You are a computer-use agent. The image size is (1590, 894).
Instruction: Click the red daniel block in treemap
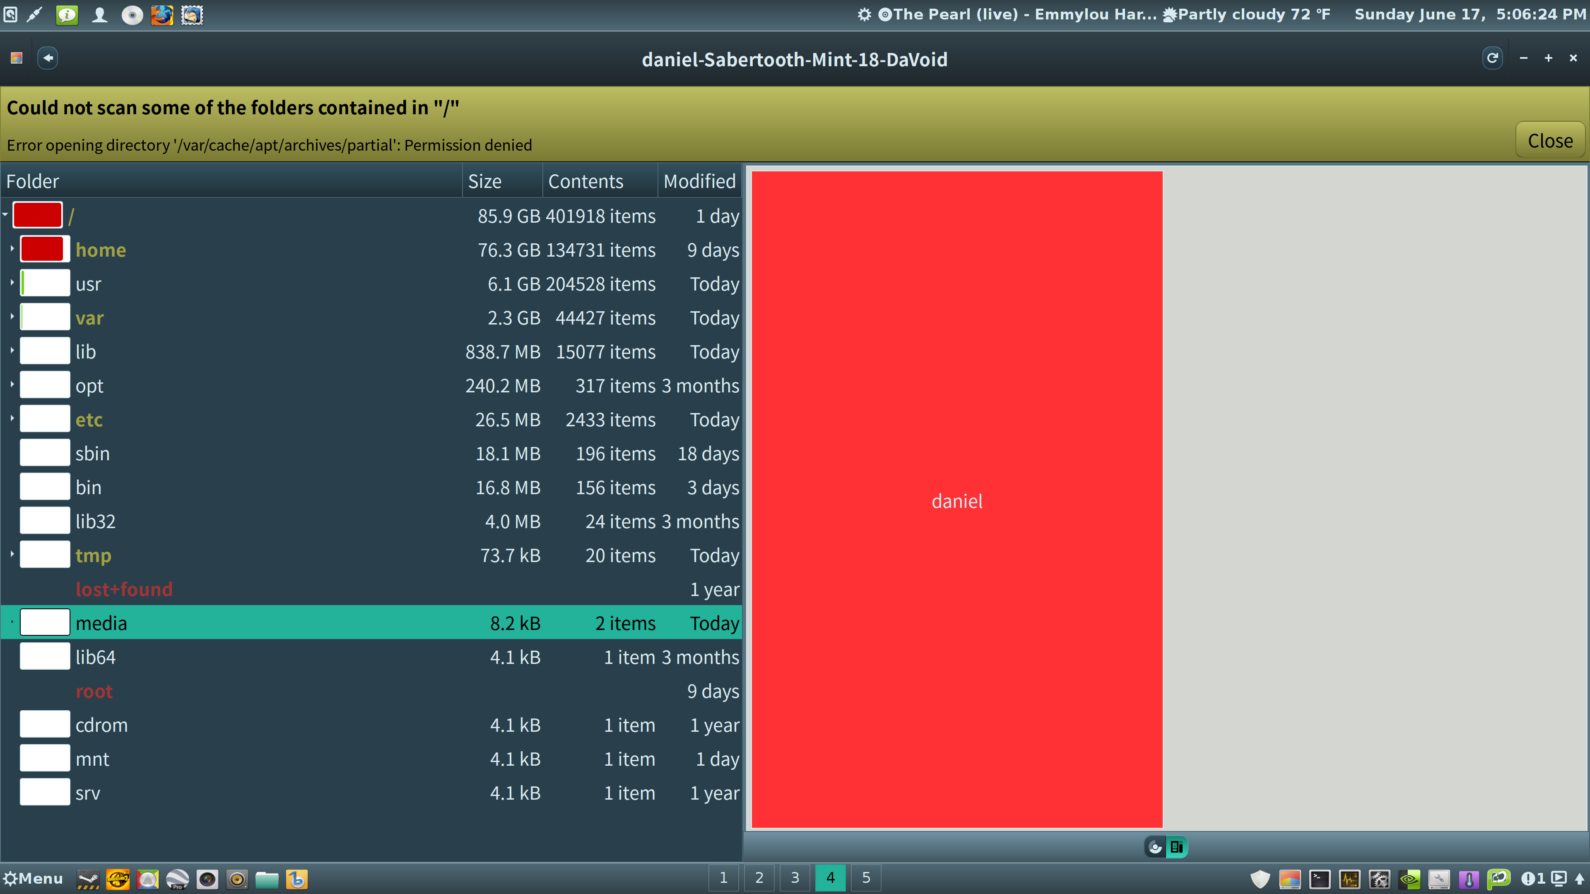[957, 500]
